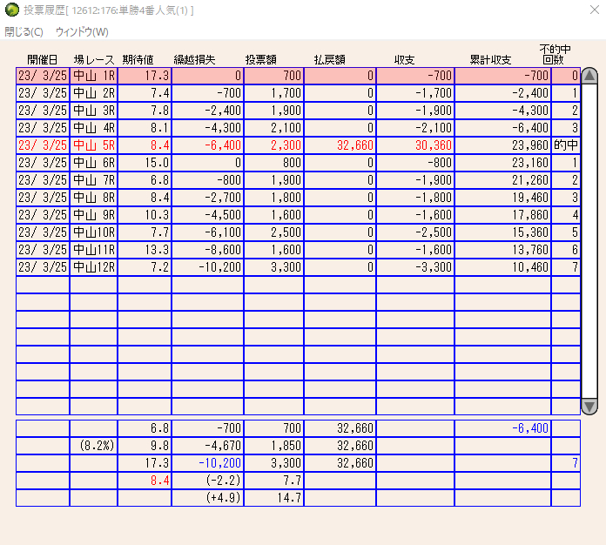
Task: Click the scroll down arrow button
Action: (589, 407)
